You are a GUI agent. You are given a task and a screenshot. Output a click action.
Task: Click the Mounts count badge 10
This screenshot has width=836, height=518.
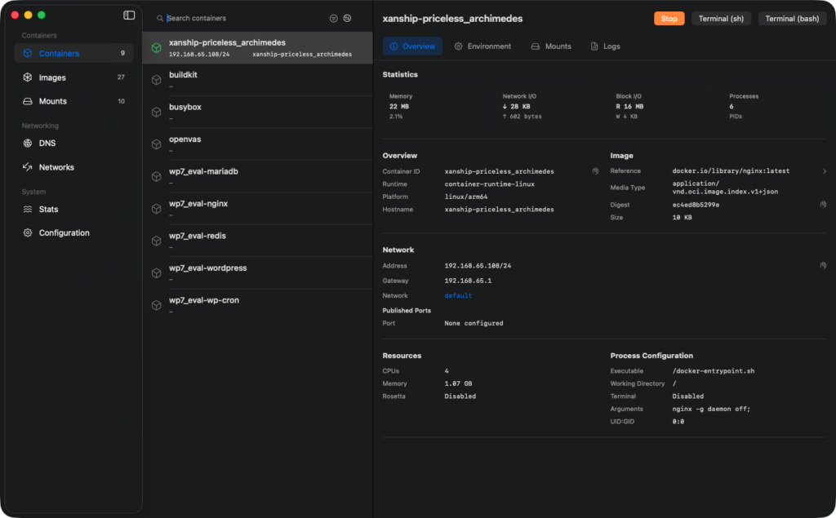pos(121,101)
